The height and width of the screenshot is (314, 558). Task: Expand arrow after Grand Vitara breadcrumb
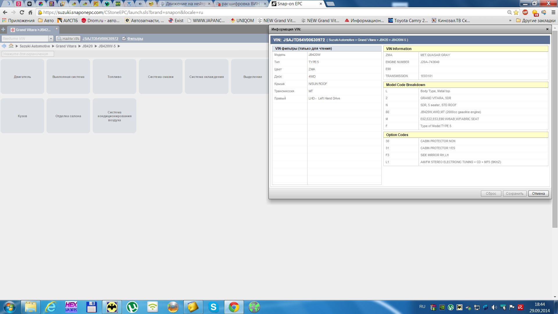click(x=79, y=46)
